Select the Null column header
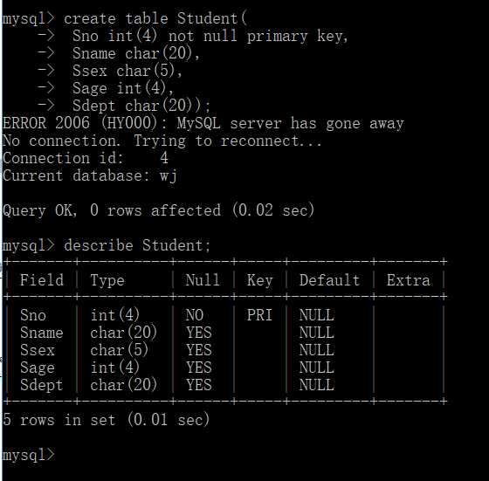The height and width of the screenshot is (481, 489). coord(203,280)
